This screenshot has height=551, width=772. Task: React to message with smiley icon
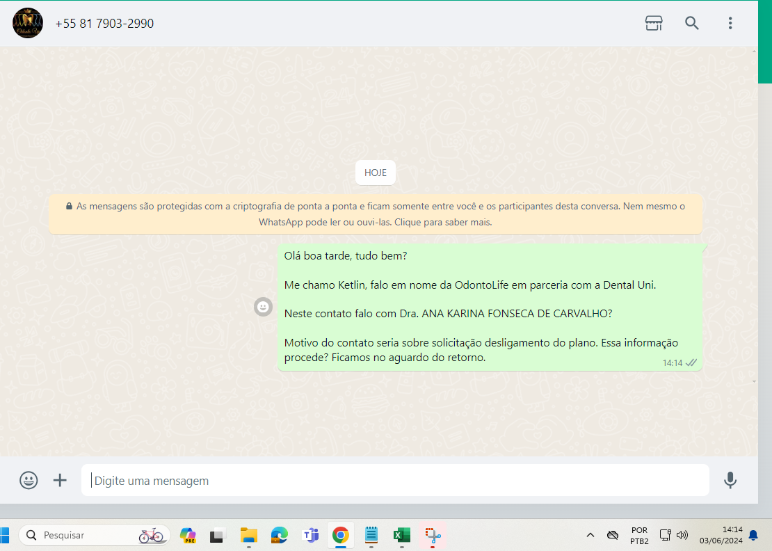pos(263,307)
